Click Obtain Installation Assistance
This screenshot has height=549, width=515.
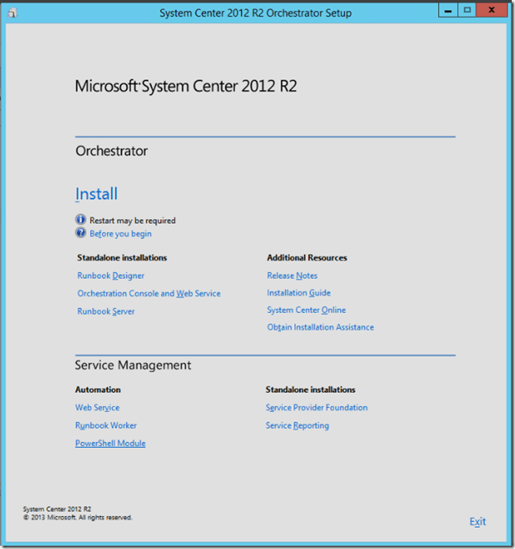tap(320, 328)
